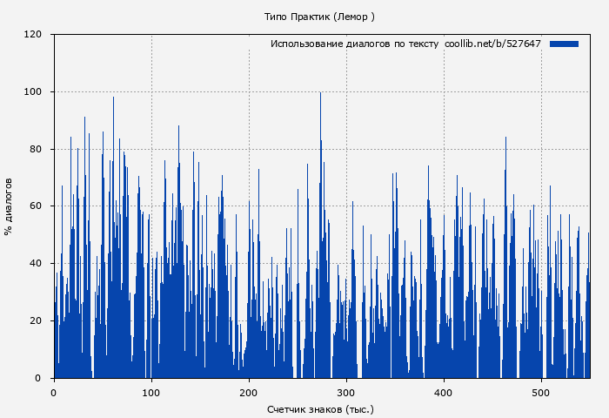Click the y-axis tick label 40
The height and width of the screenshot is (418, 609).
36,264
